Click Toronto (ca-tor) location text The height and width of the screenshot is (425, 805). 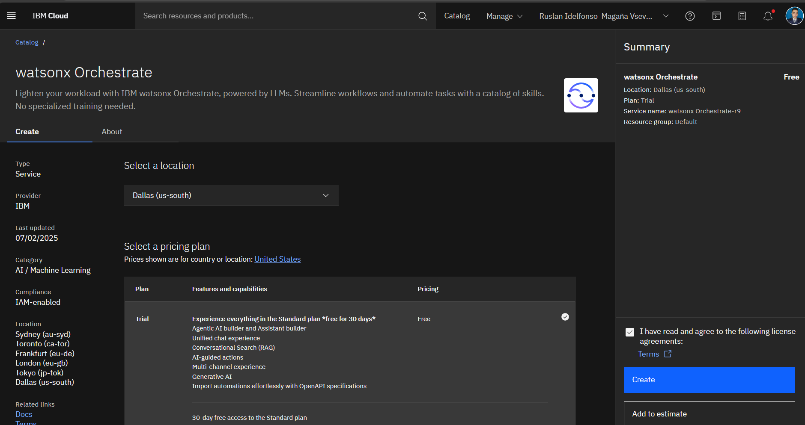coord(42,344)
